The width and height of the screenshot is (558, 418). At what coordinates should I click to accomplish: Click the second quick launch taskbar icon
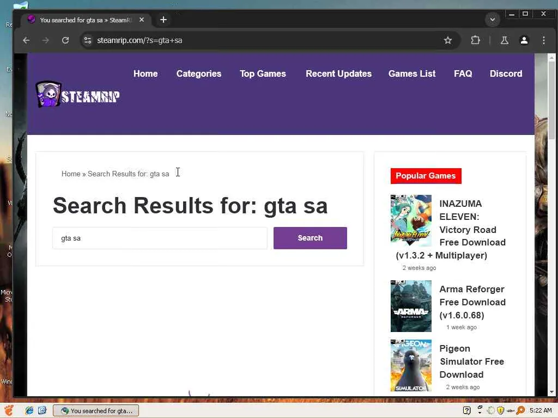[x=42, y=410]
